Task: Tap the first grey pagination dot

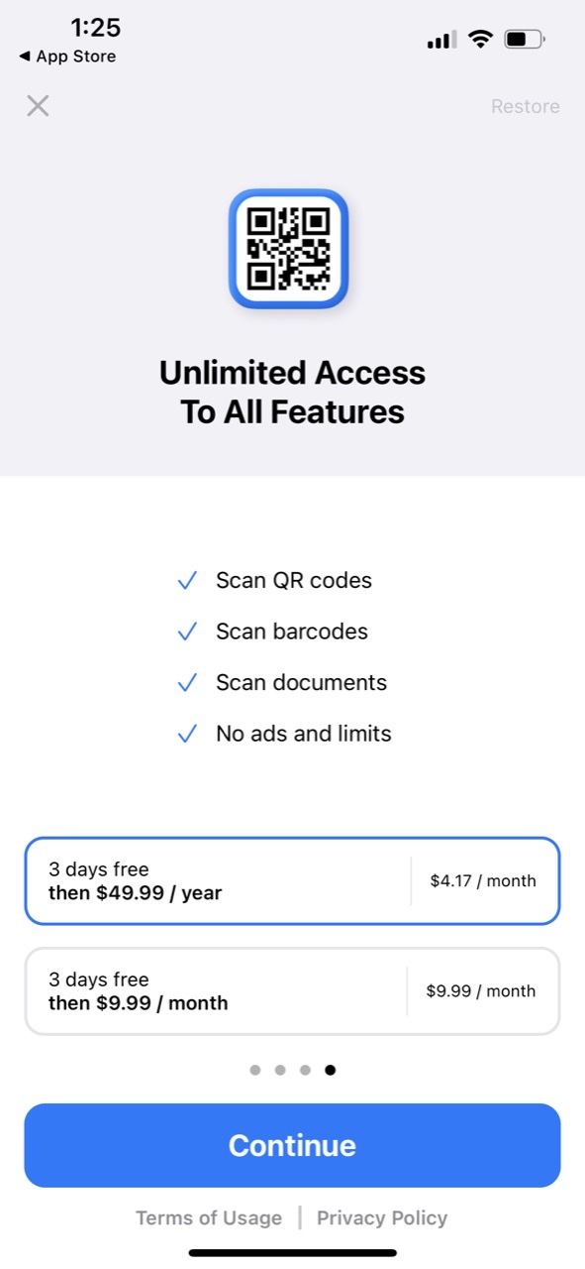Action: tap(255, 1070)
